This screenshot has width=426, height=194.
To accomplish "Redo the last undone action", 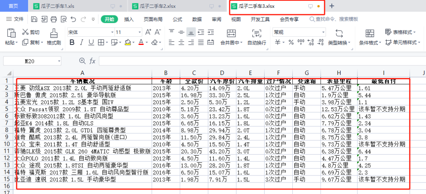I will click(83, 19).
